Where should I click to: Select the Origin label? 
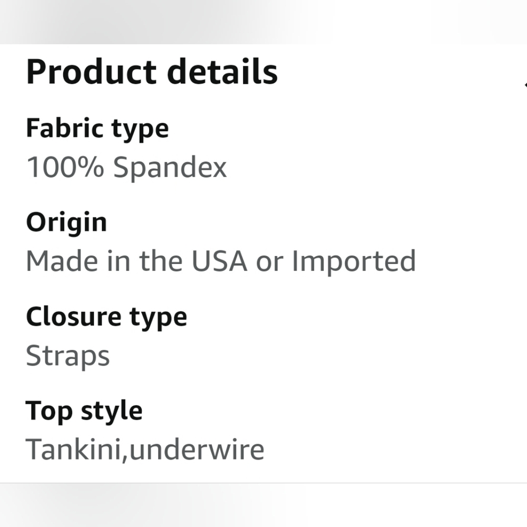click(x=66, y=223)
